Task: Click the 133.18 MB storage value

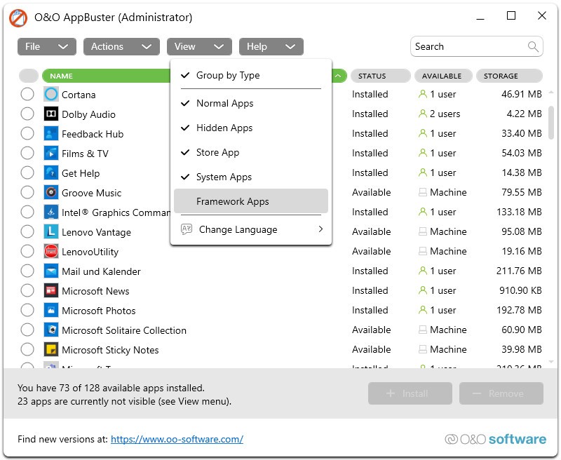Action: [x=519, y=212]
